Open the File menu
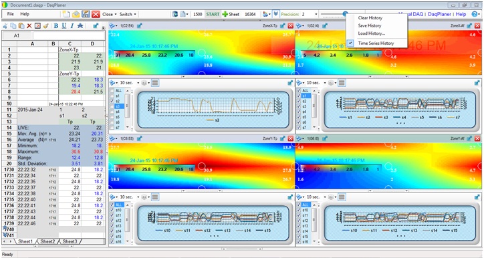 (11, 14)
